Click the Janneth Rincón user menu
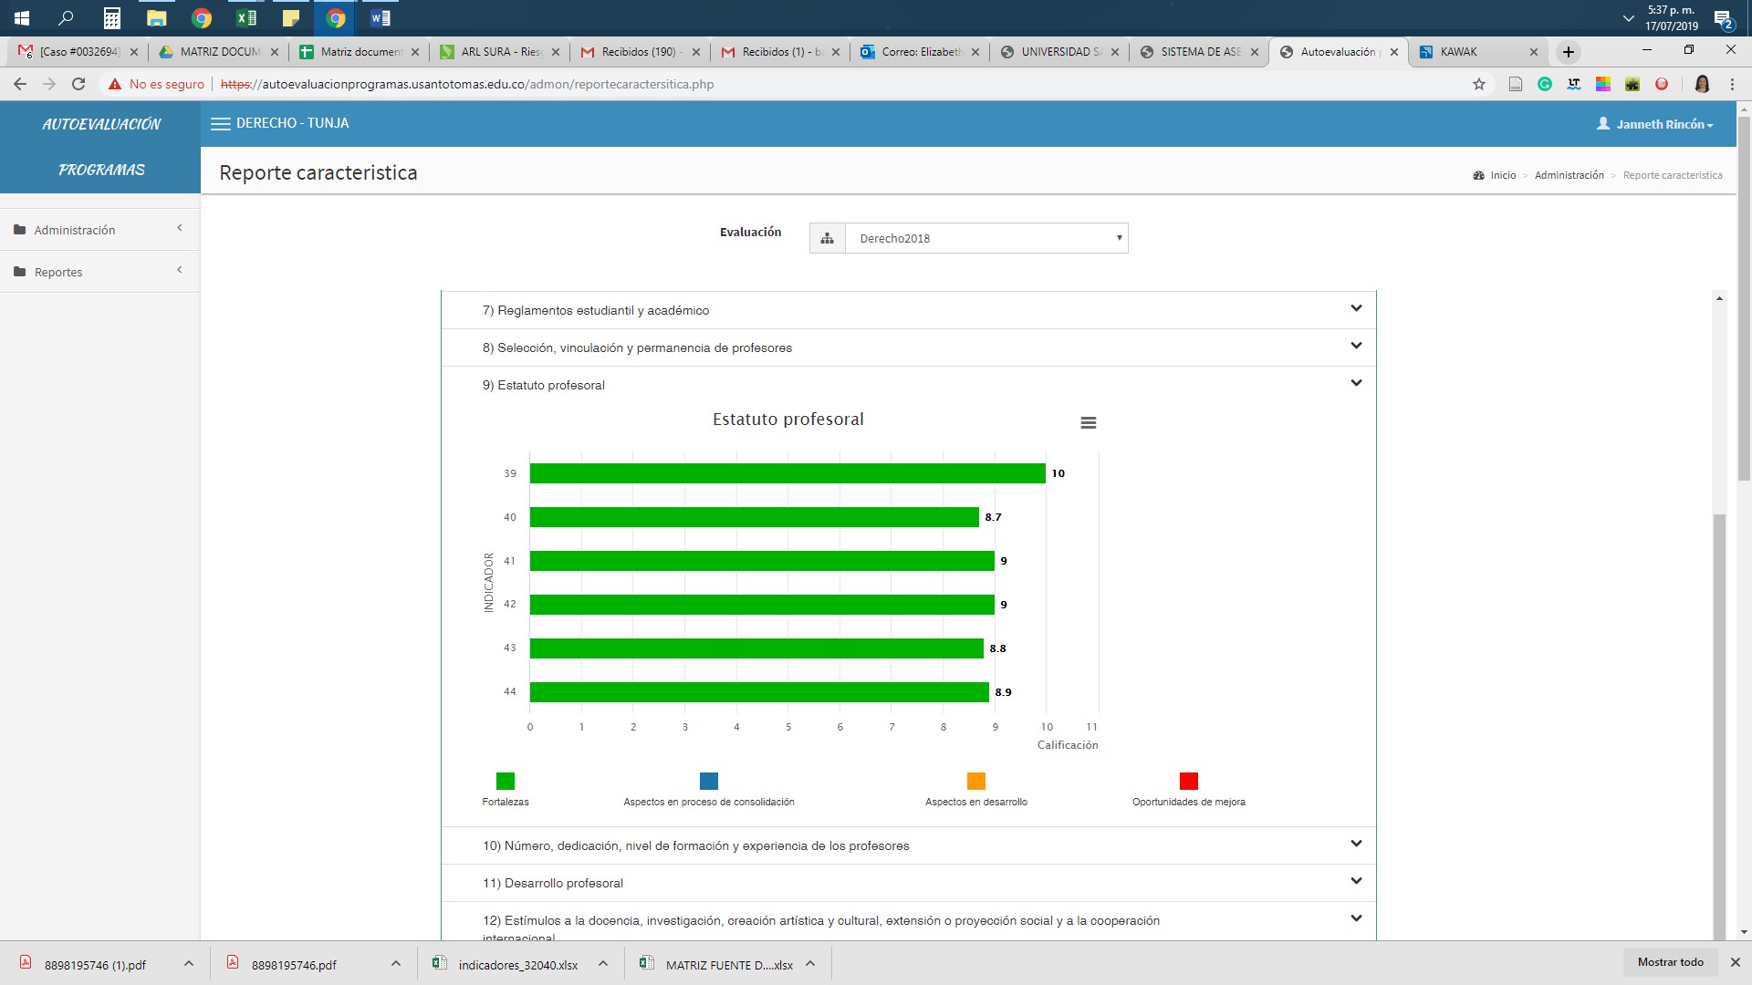 1654,124
